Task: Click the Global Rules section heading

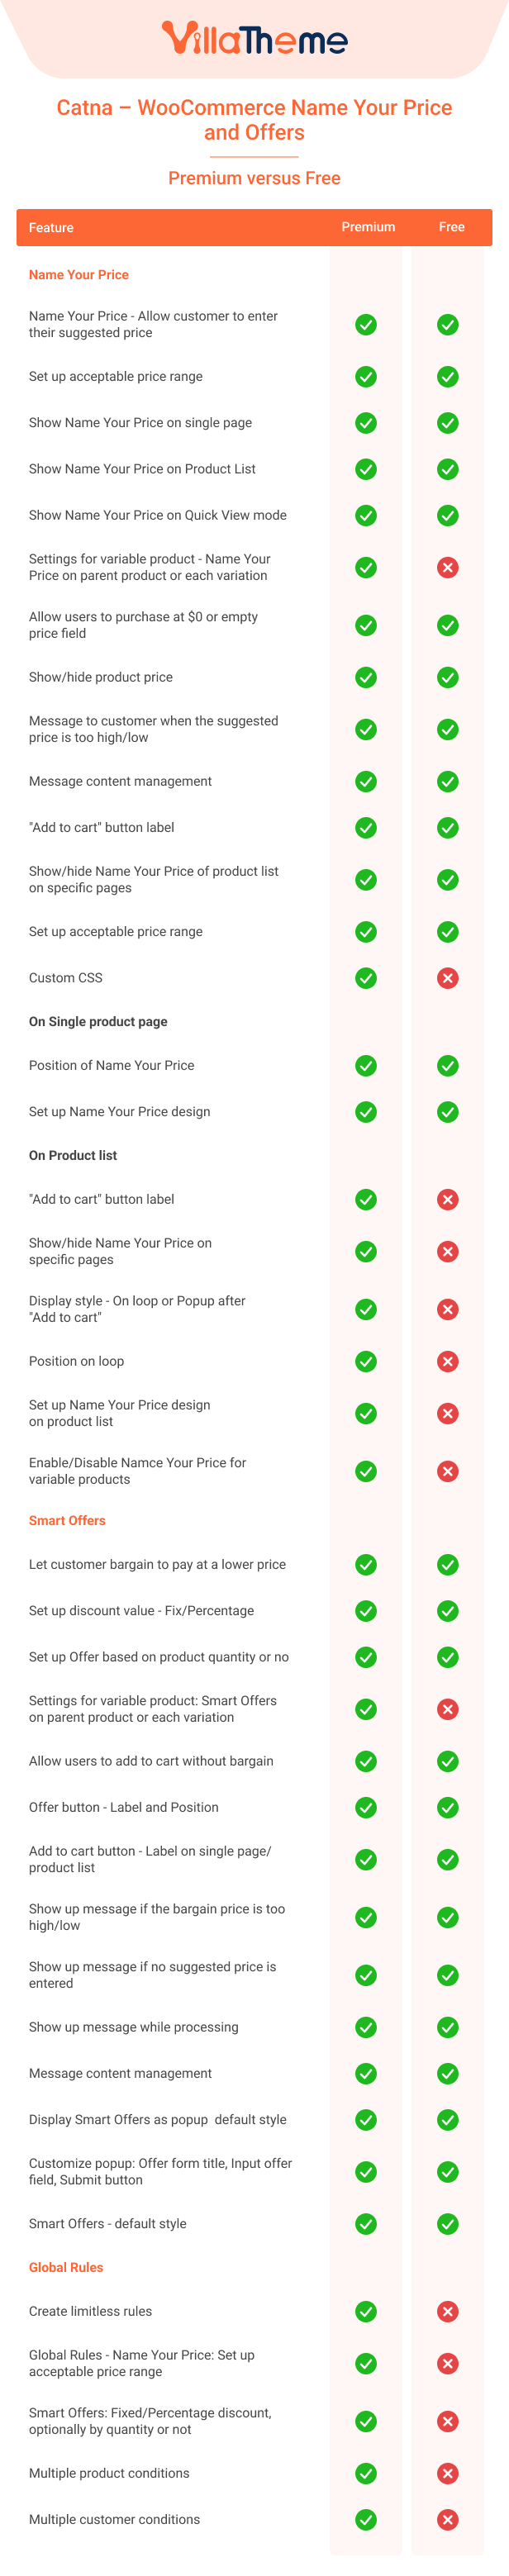Action: click(x=66, y=2267)
